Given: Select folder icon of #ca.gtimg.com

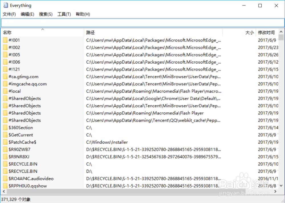Looking at the screenshot, I should coord(5,76).
